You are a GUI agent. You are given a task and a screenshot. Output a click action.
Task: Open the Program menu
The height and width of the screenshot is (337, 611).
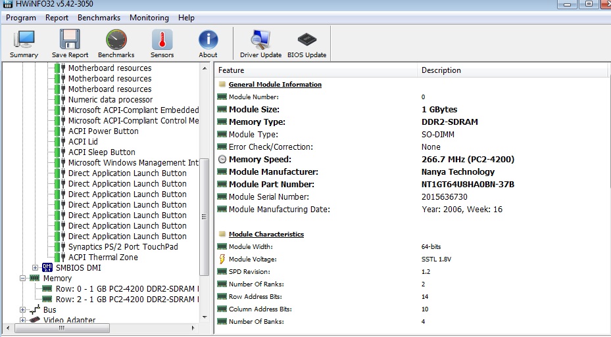[x=20, y=18]
